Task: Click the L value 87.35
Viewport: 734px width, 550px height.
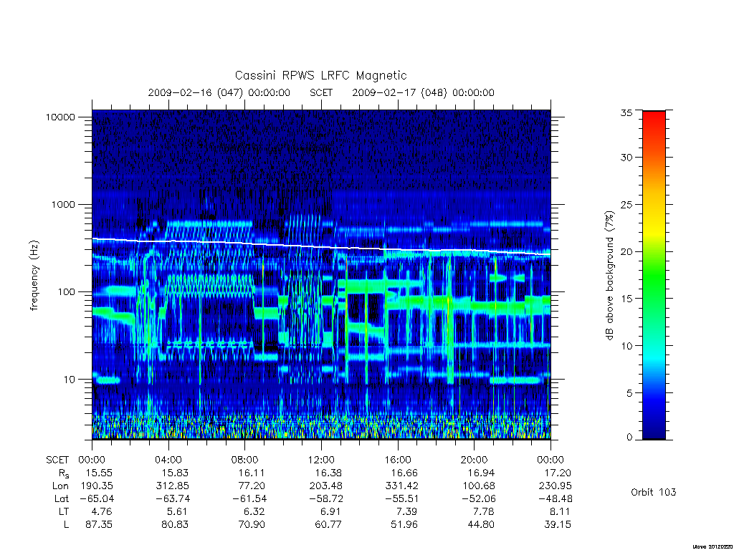Action: (99, 524)
